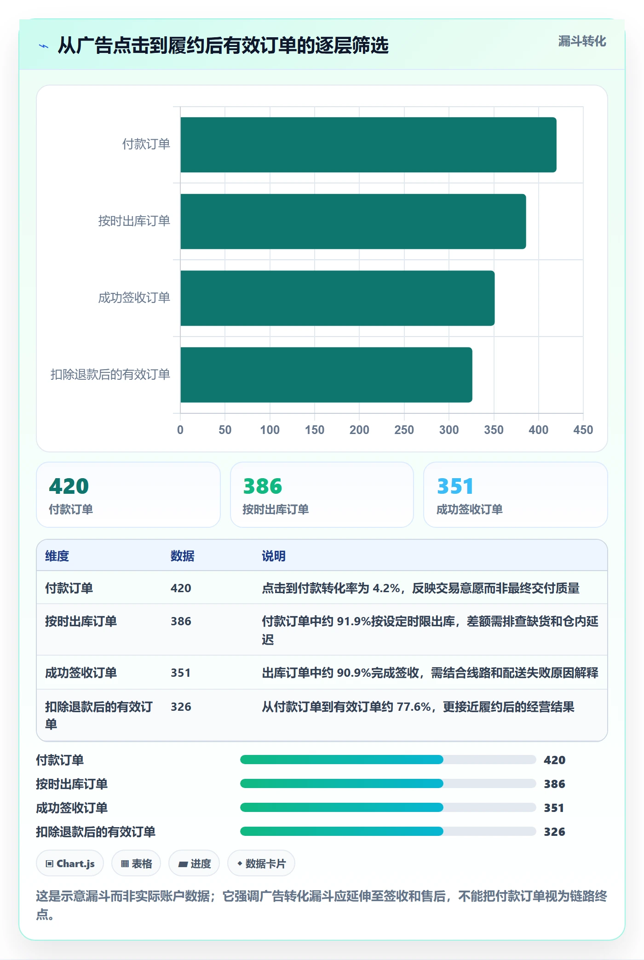Image resolution: width=644 pixels, height=960 pixels.
Task: Click the 数据卡片 chip
Action: 261,863
